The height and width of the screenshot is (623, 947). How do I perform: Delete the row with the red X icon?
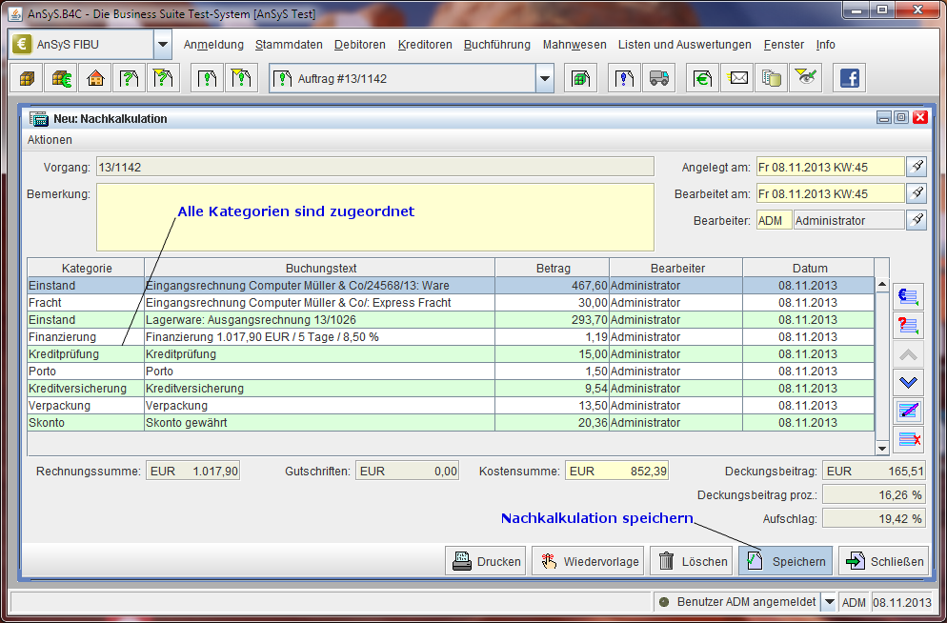click(x=909, y=439)
